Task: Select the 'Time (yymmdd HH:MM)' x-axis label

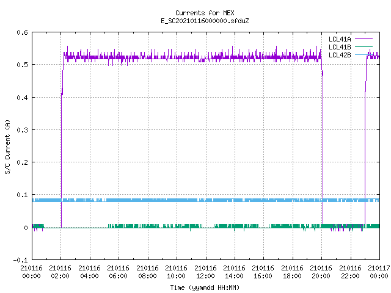Action: (205, 288)
